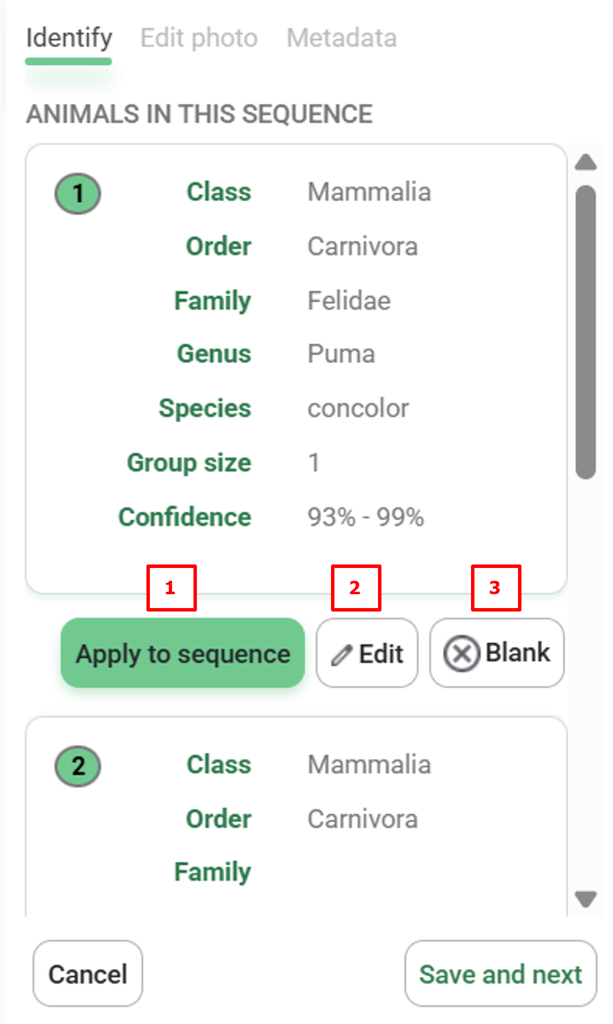Click the circled X Blank icon
The height and width of the screenshot is (1024, 613).
pyautogui.click(x=461, y=654)
